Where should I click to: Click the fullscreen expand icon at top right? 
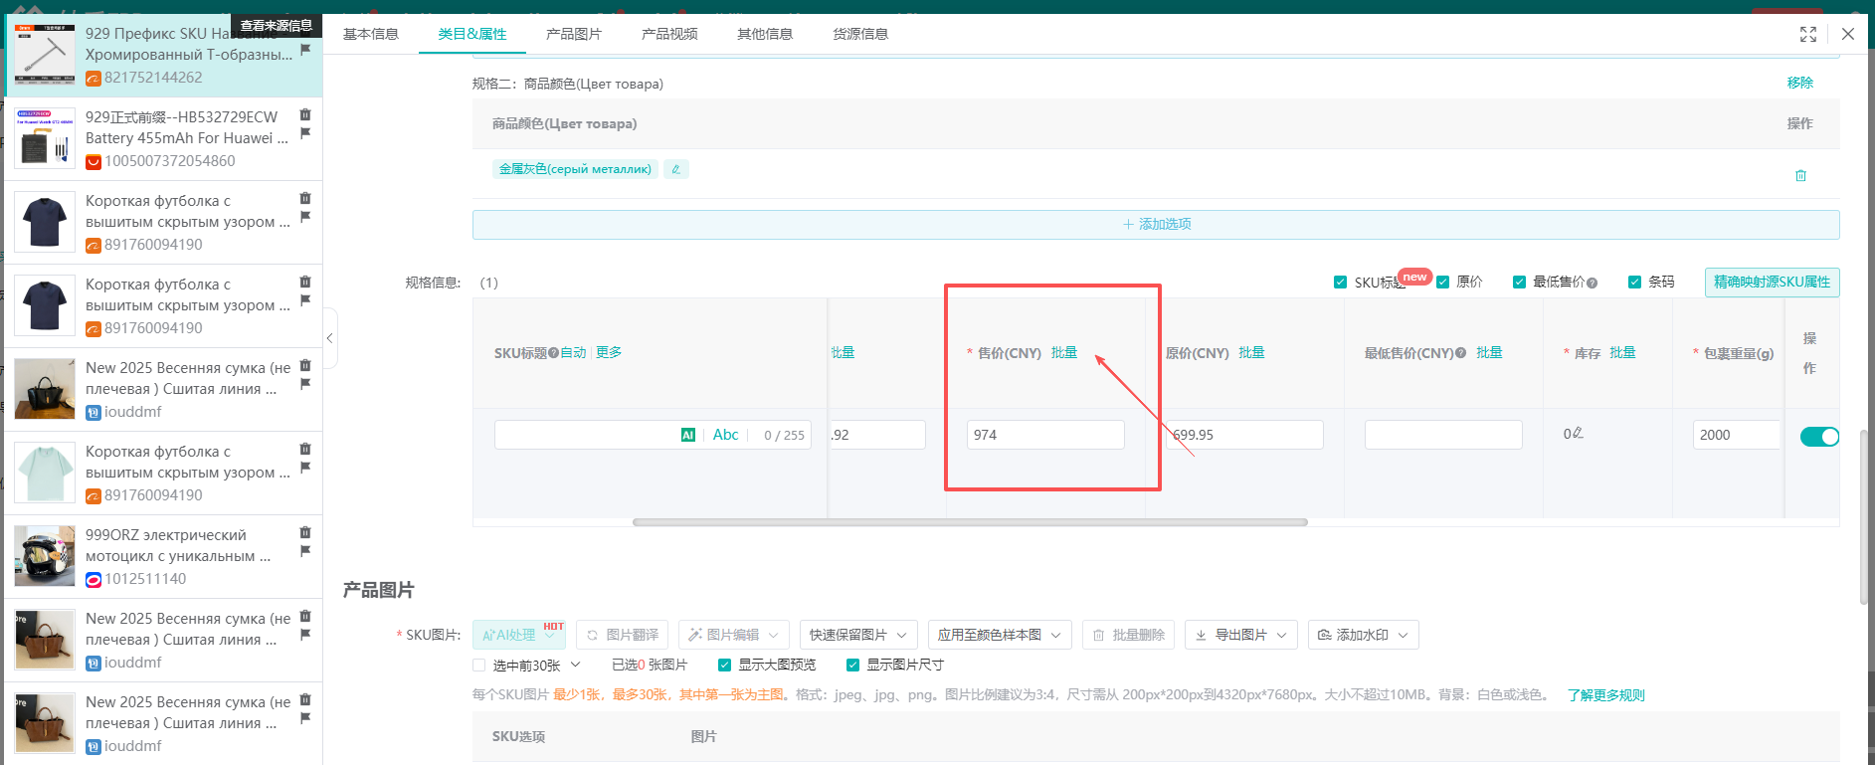[1808, 34]
